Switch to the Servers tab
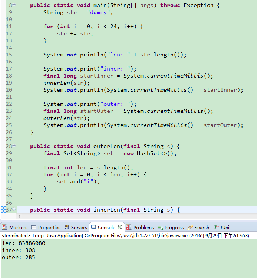 [76, 227]
